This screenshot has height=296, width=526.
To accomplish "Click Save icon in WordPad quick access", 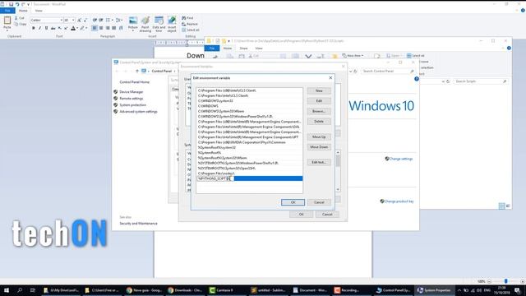I will tap(11, 4).
